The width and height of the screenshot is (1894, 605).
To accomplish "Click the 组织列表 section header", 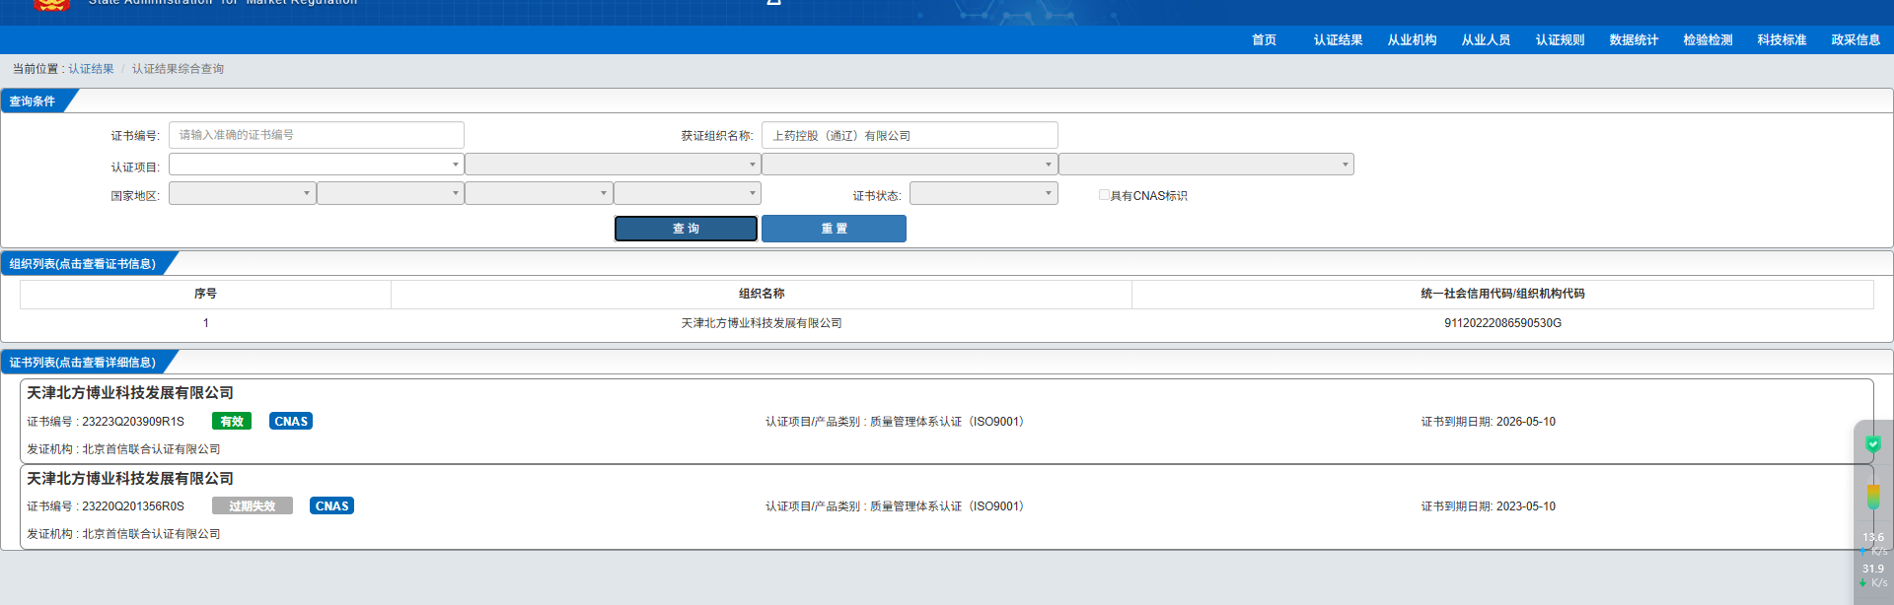I will click(x=83, y=264).
